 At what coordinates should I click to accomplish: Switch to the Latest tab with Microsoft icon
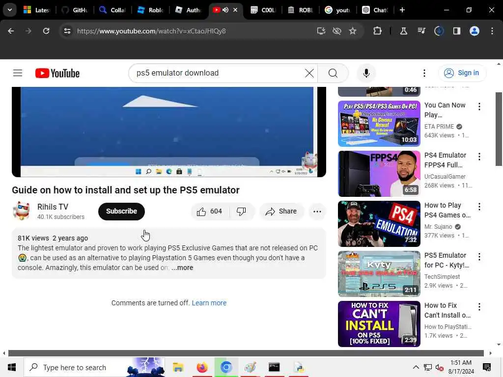37,10
